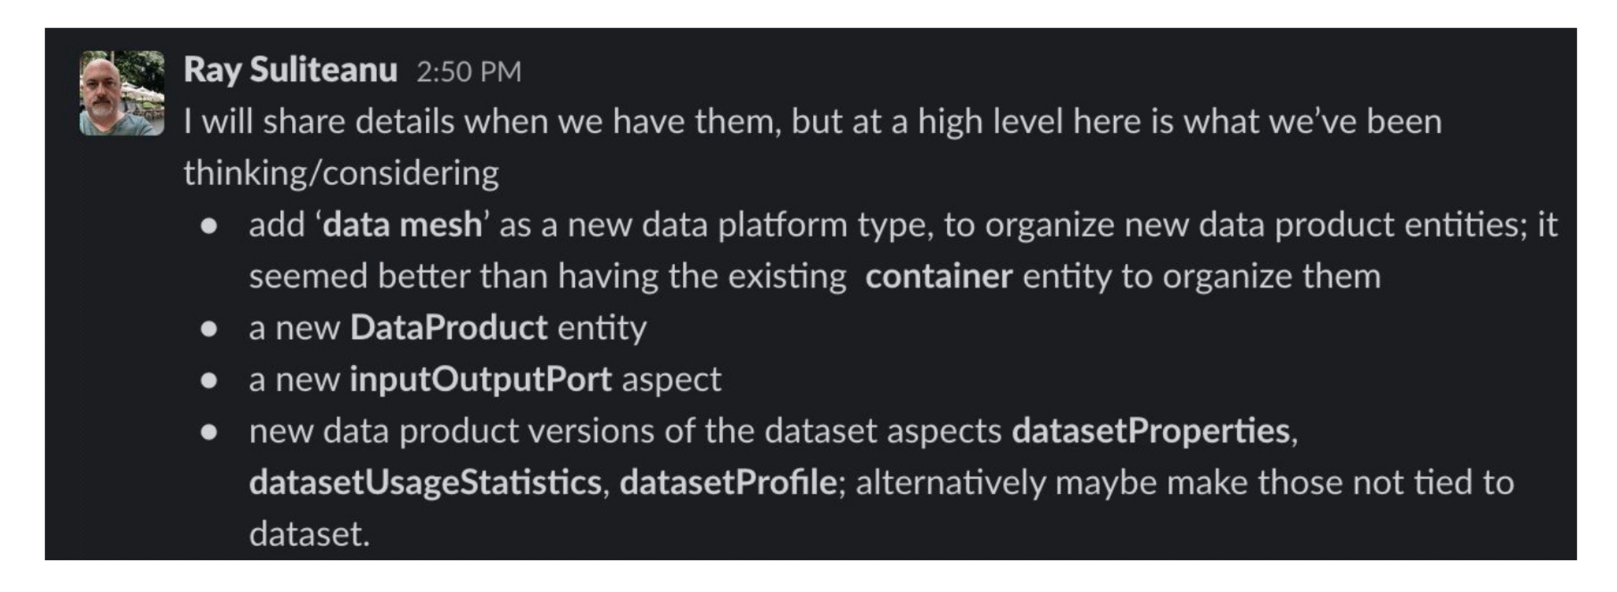Click the bold 'datasetUsageStatistics' term
This screenshot has height=592, width=1617.
click(x=425, y=483)
